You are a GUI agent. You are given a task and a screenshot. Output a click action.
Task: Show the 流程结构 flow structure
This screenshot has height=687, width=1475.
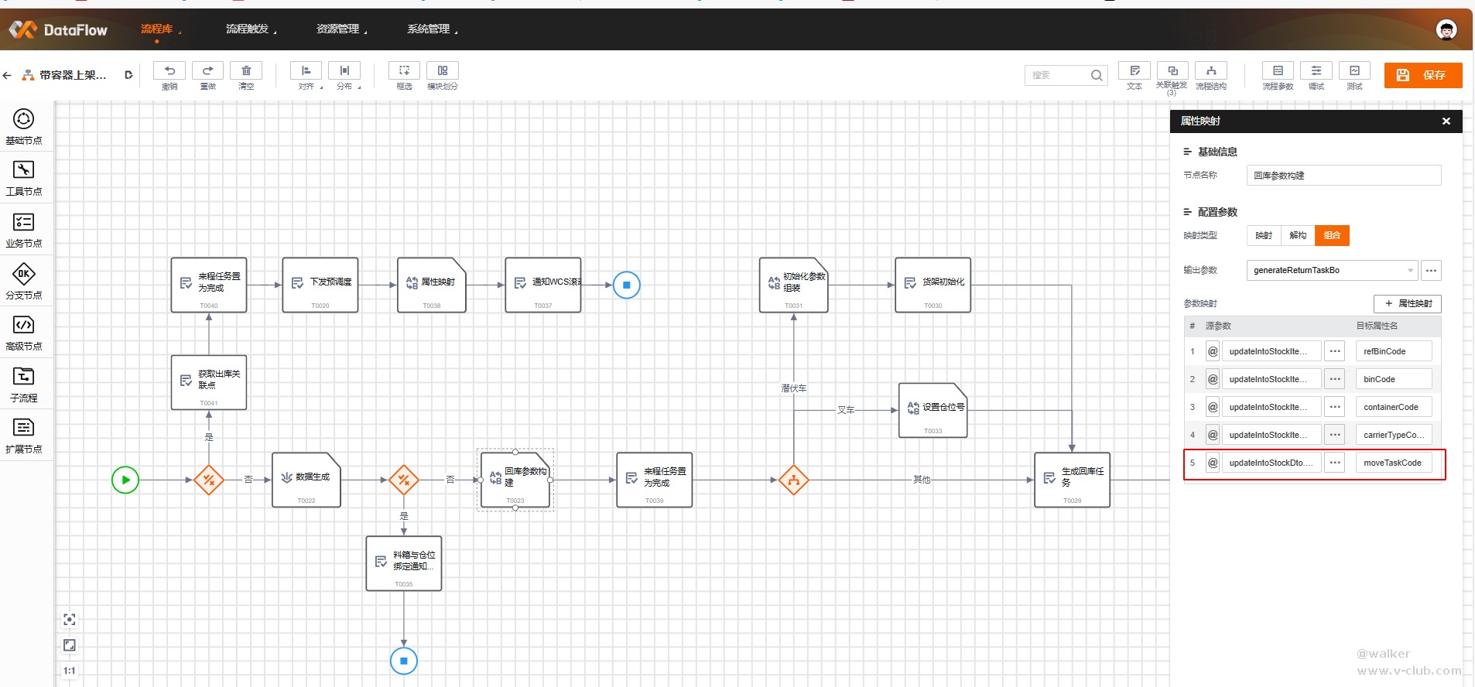1211,70
